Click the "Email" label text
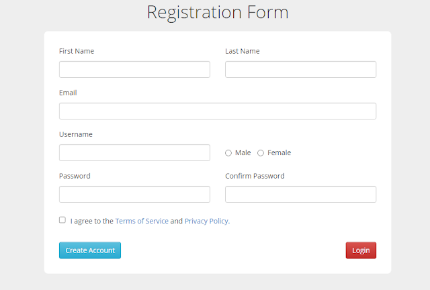The image size is (430, 290). pyautogui.click(x=68, y=93)
